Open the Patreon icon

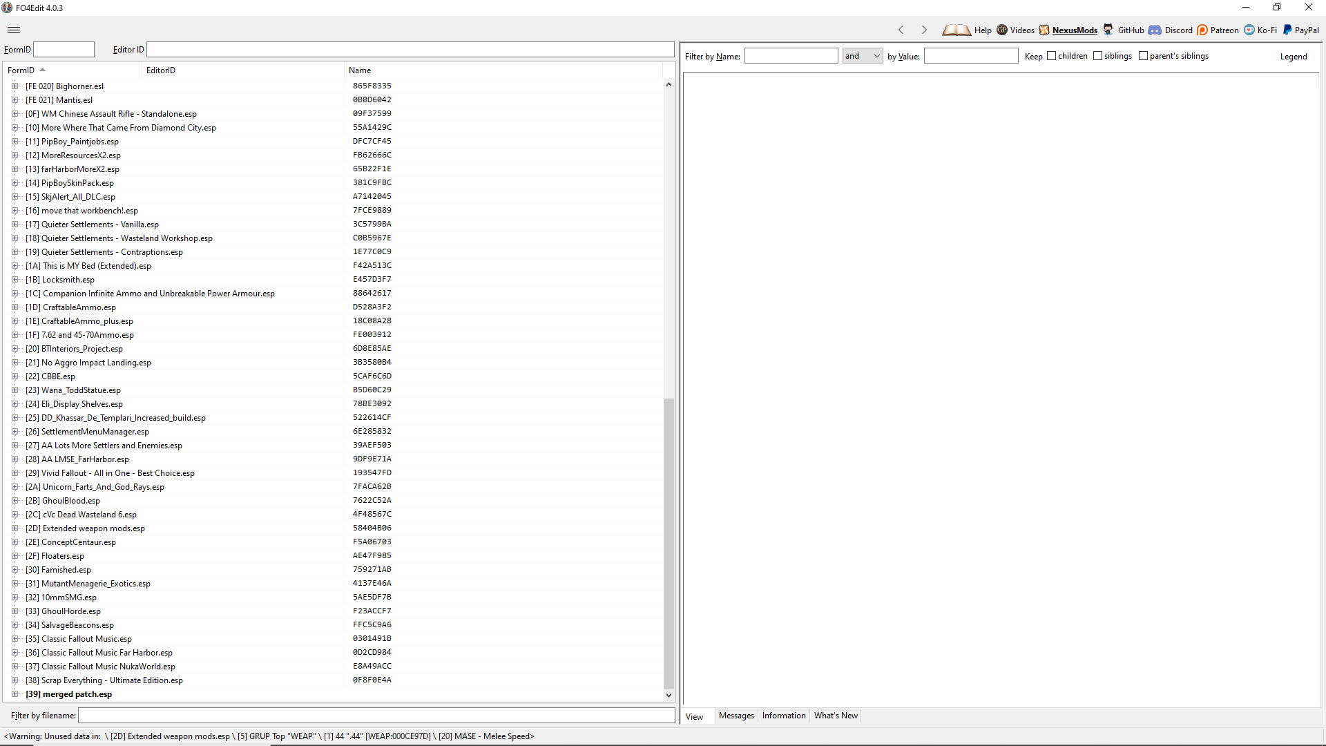1202,30
